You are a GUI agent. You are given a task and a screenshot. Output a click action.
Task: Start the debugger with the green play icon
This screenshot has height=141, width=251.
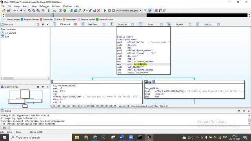[105, 11]
